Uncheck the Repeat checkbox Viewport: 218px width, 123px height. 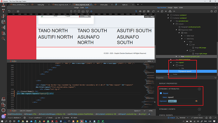point(161,93)
